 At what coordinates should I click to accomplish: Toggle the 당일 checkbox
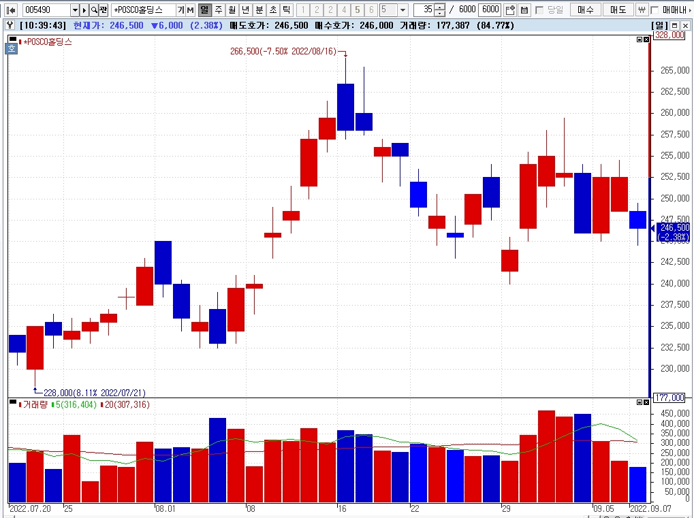[539, 10]
